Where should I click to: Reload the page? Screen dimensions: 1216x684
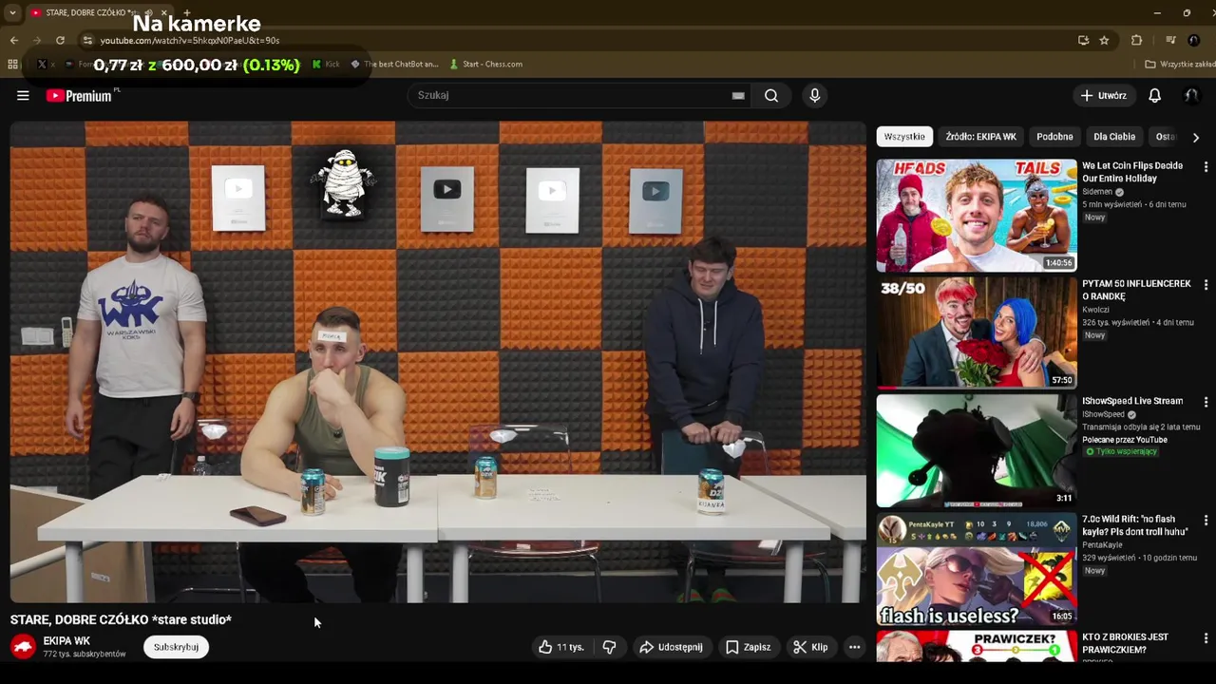point(60,40)
